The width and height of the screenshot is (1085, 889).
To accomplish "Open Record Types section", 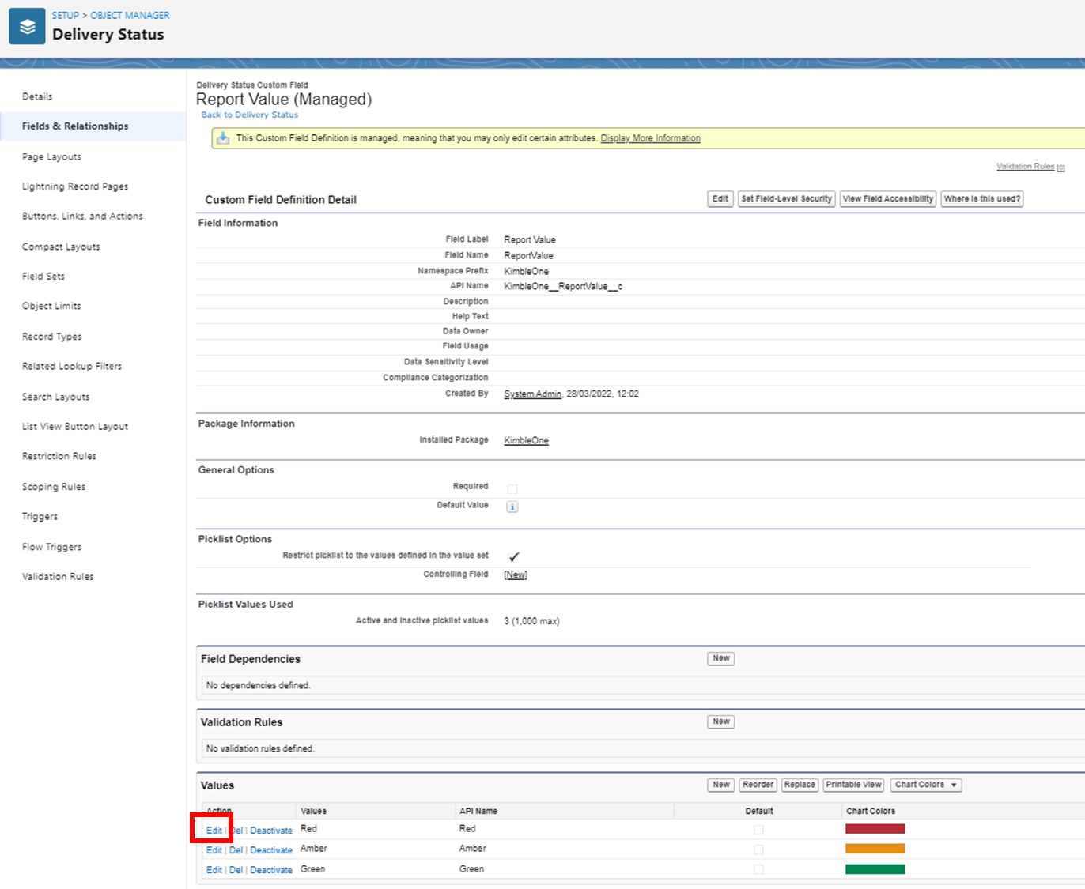I will point(51,337).
